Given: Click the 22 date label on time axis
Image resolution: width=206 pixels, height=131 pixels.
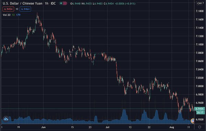Looking at the screenshot, I should coord(149,127).
